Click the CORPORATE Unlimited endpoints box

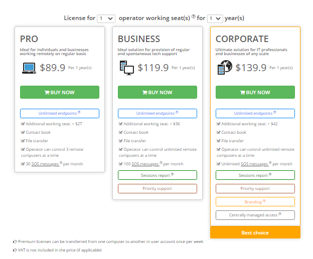coord(255,113)
